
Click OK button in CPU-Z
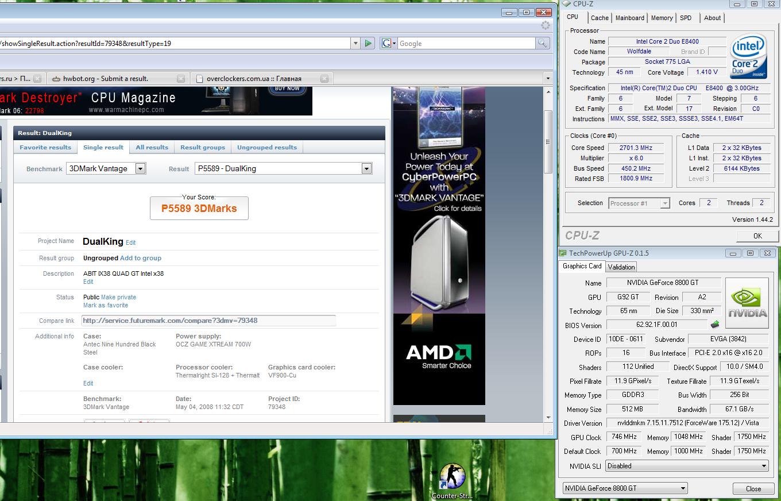(757, 236)
